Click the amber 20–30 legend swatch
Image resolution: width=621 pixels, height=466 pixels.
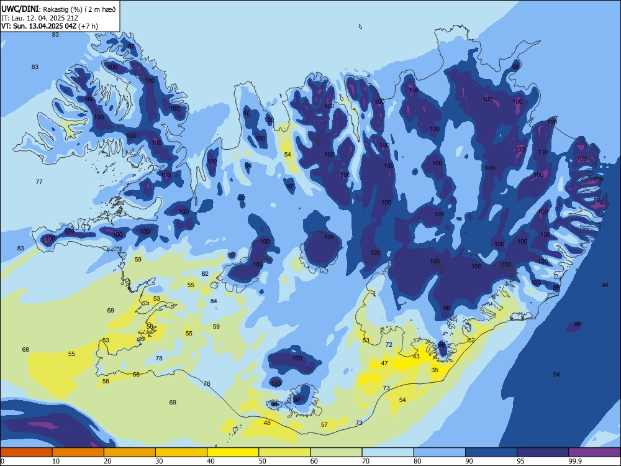pos(130,452)
